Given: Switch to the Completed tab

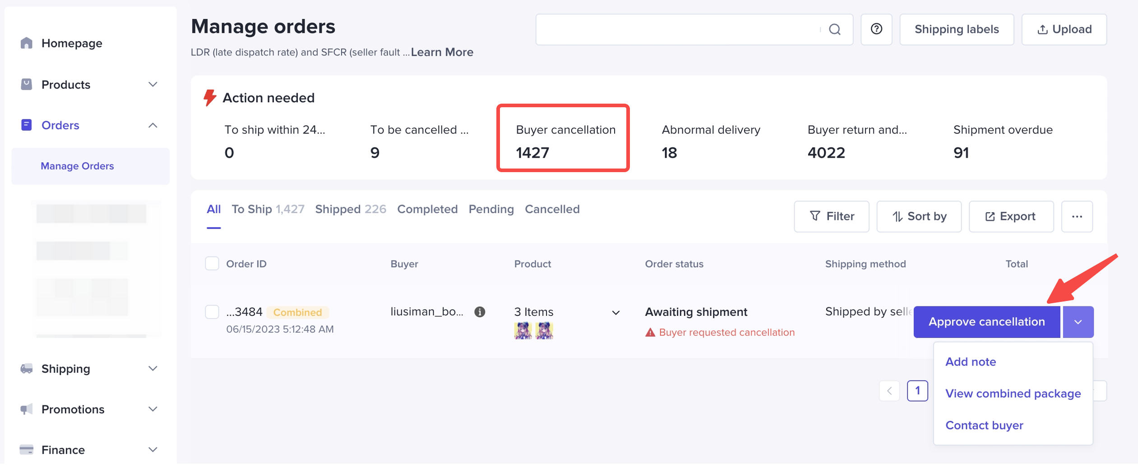Looking at the screenshot, I should (x=427, y=210).
